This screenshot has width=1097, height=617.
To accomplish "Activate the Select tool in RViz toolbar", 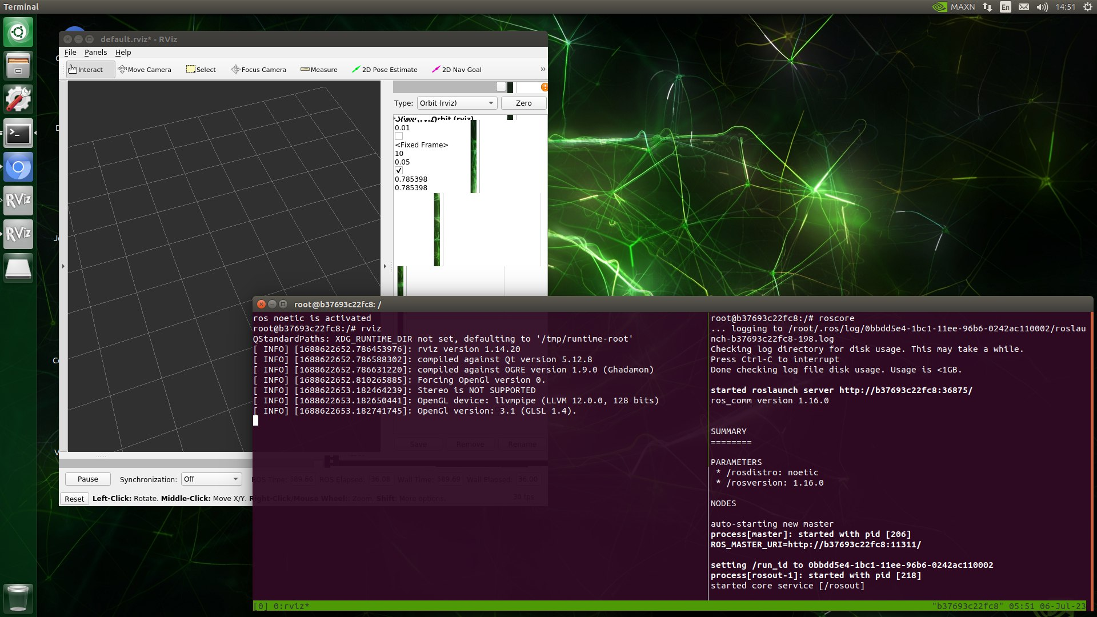I will coord(201,70).
